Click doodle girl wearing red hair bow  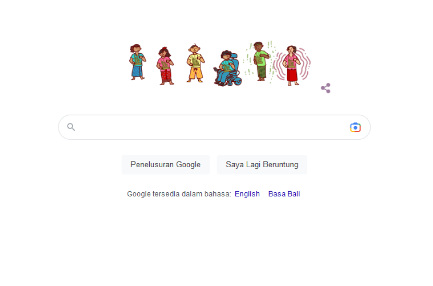click(x=165, y=66)
